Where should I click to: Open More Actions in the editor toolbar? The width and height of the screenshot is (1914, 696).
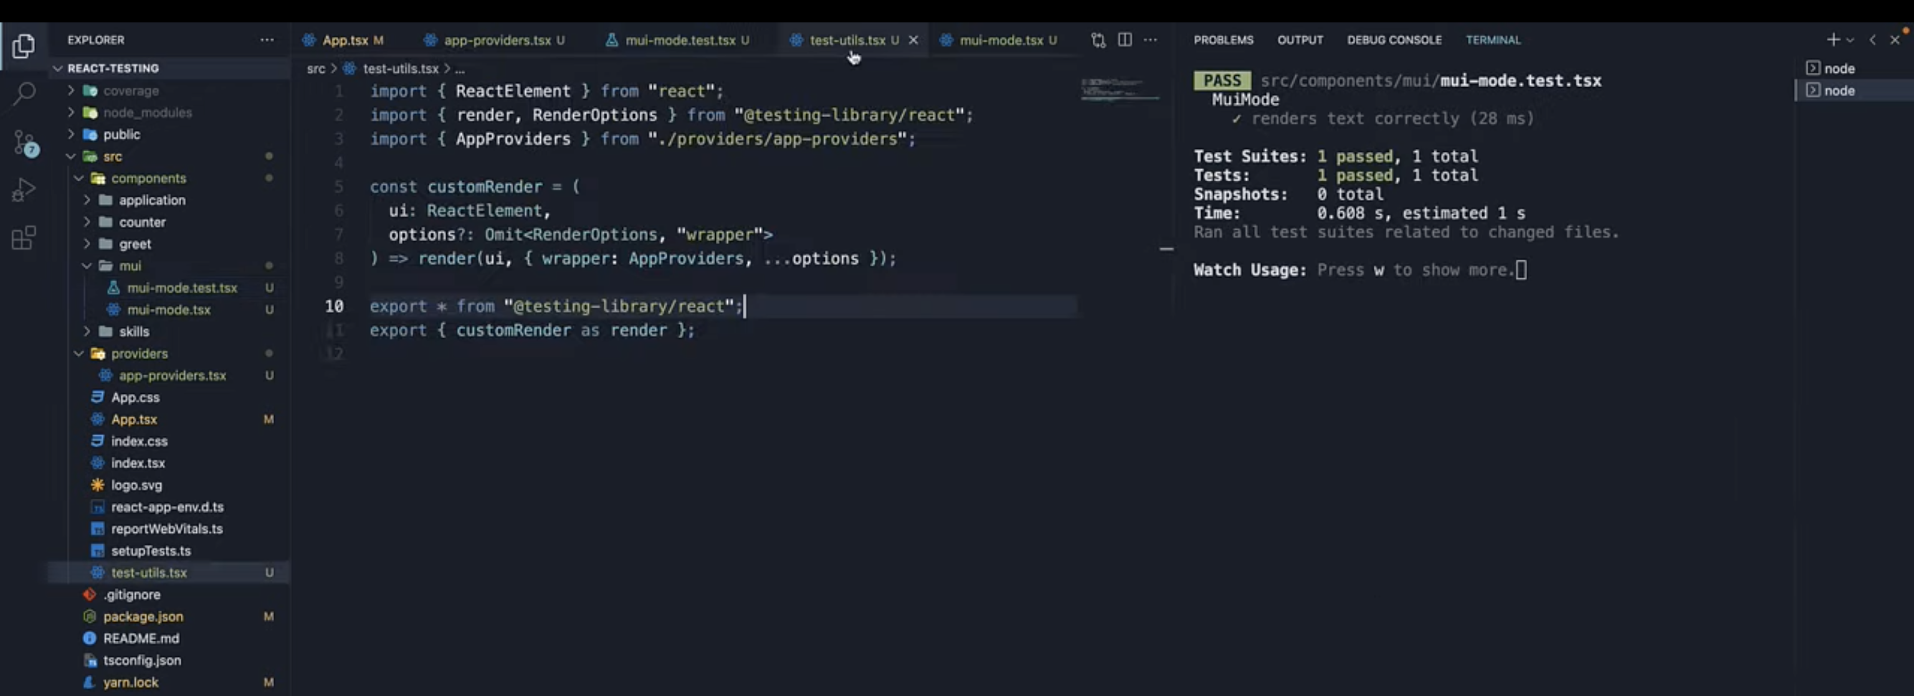point(1150,40)
